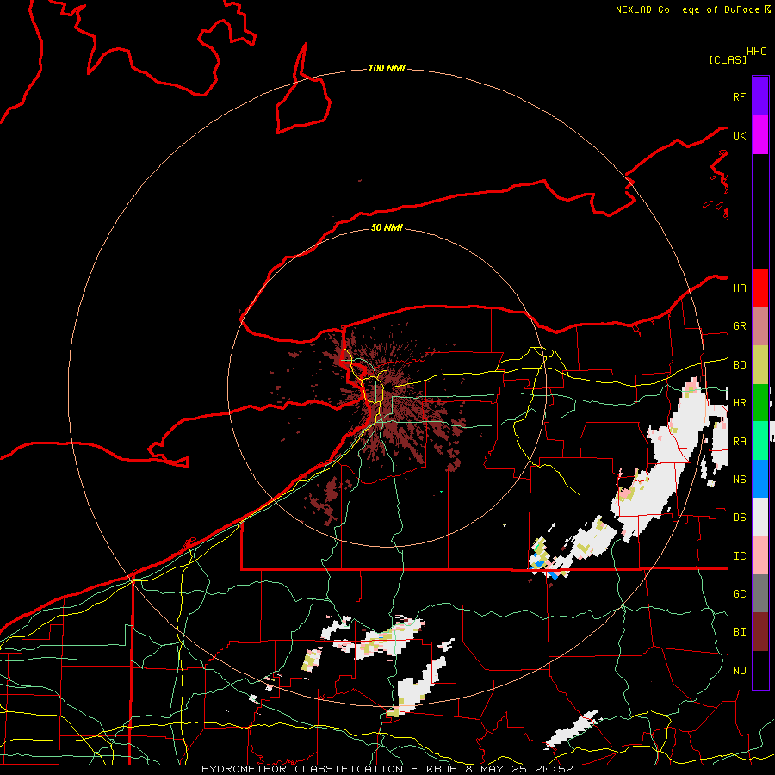775x775 pixels.
Task: Click the BD legend label
Action: [739, 365]
